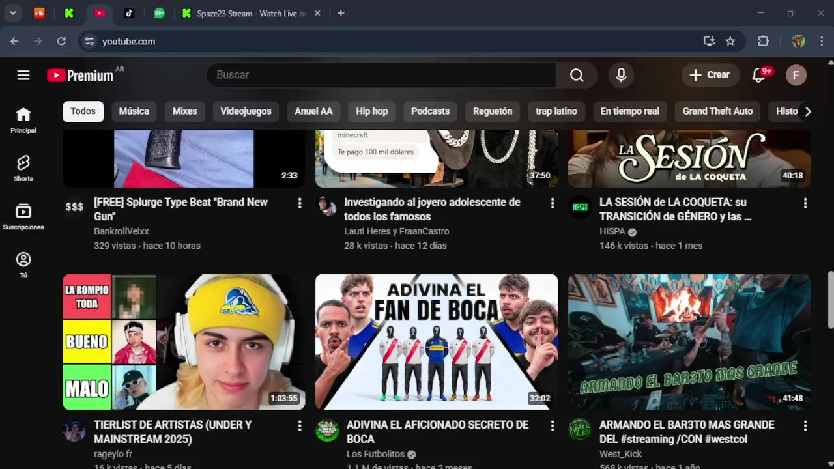
Task: Open Los Futbolitos channel avatar
Action: [x=327, y=430]
